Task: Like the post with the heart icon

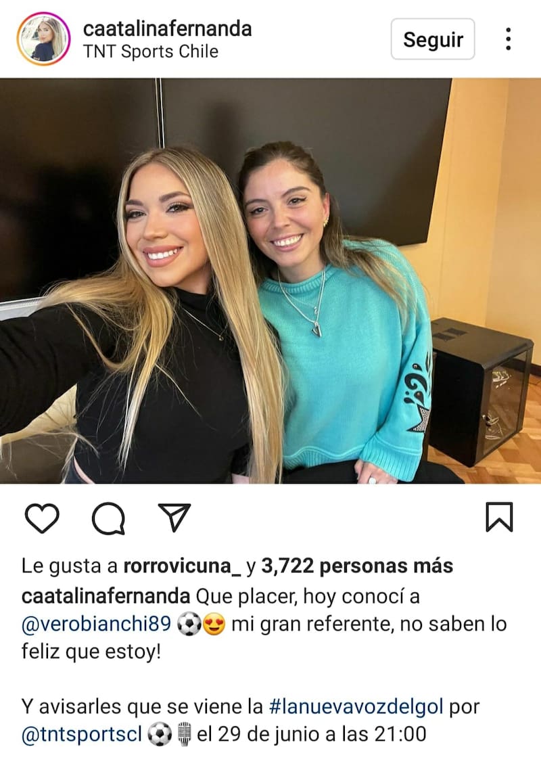Action: (42, 518)
